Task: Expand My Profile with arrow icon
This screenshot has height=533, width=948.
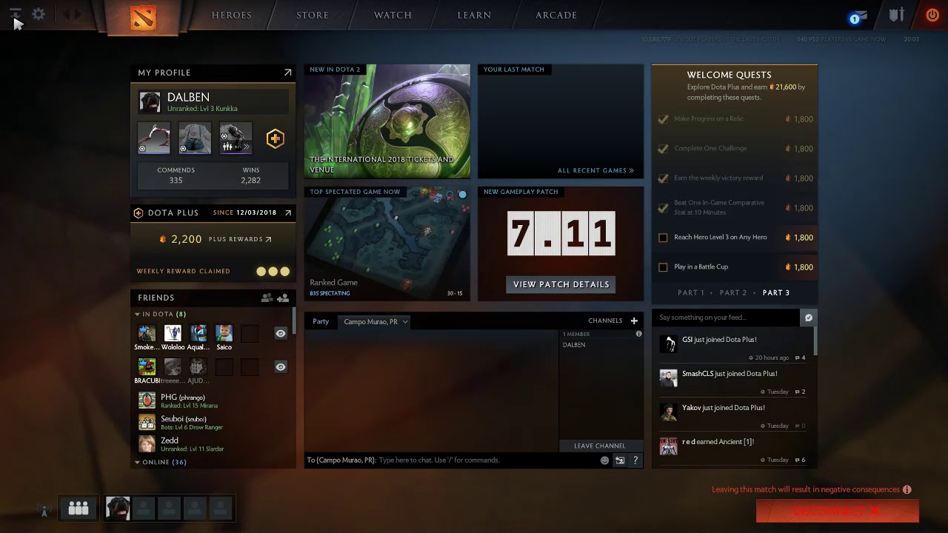Action: click(287, 73)
